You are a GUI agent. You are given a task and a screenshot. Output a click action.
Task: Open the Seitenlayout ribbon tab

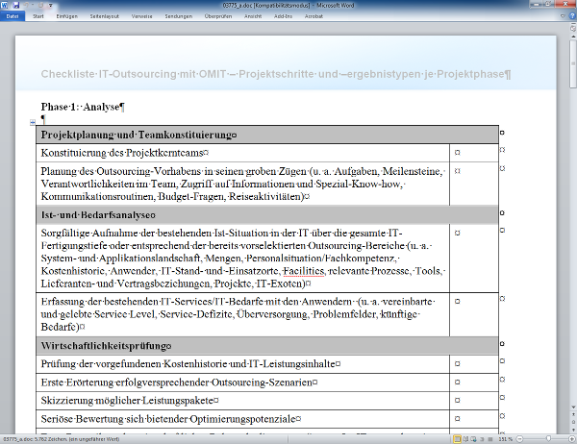coord(106,16)
